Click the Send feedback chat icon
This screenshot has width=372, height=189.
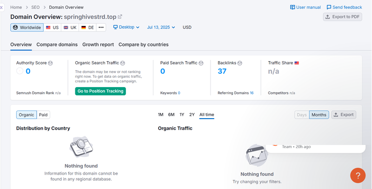pos(329,7)
